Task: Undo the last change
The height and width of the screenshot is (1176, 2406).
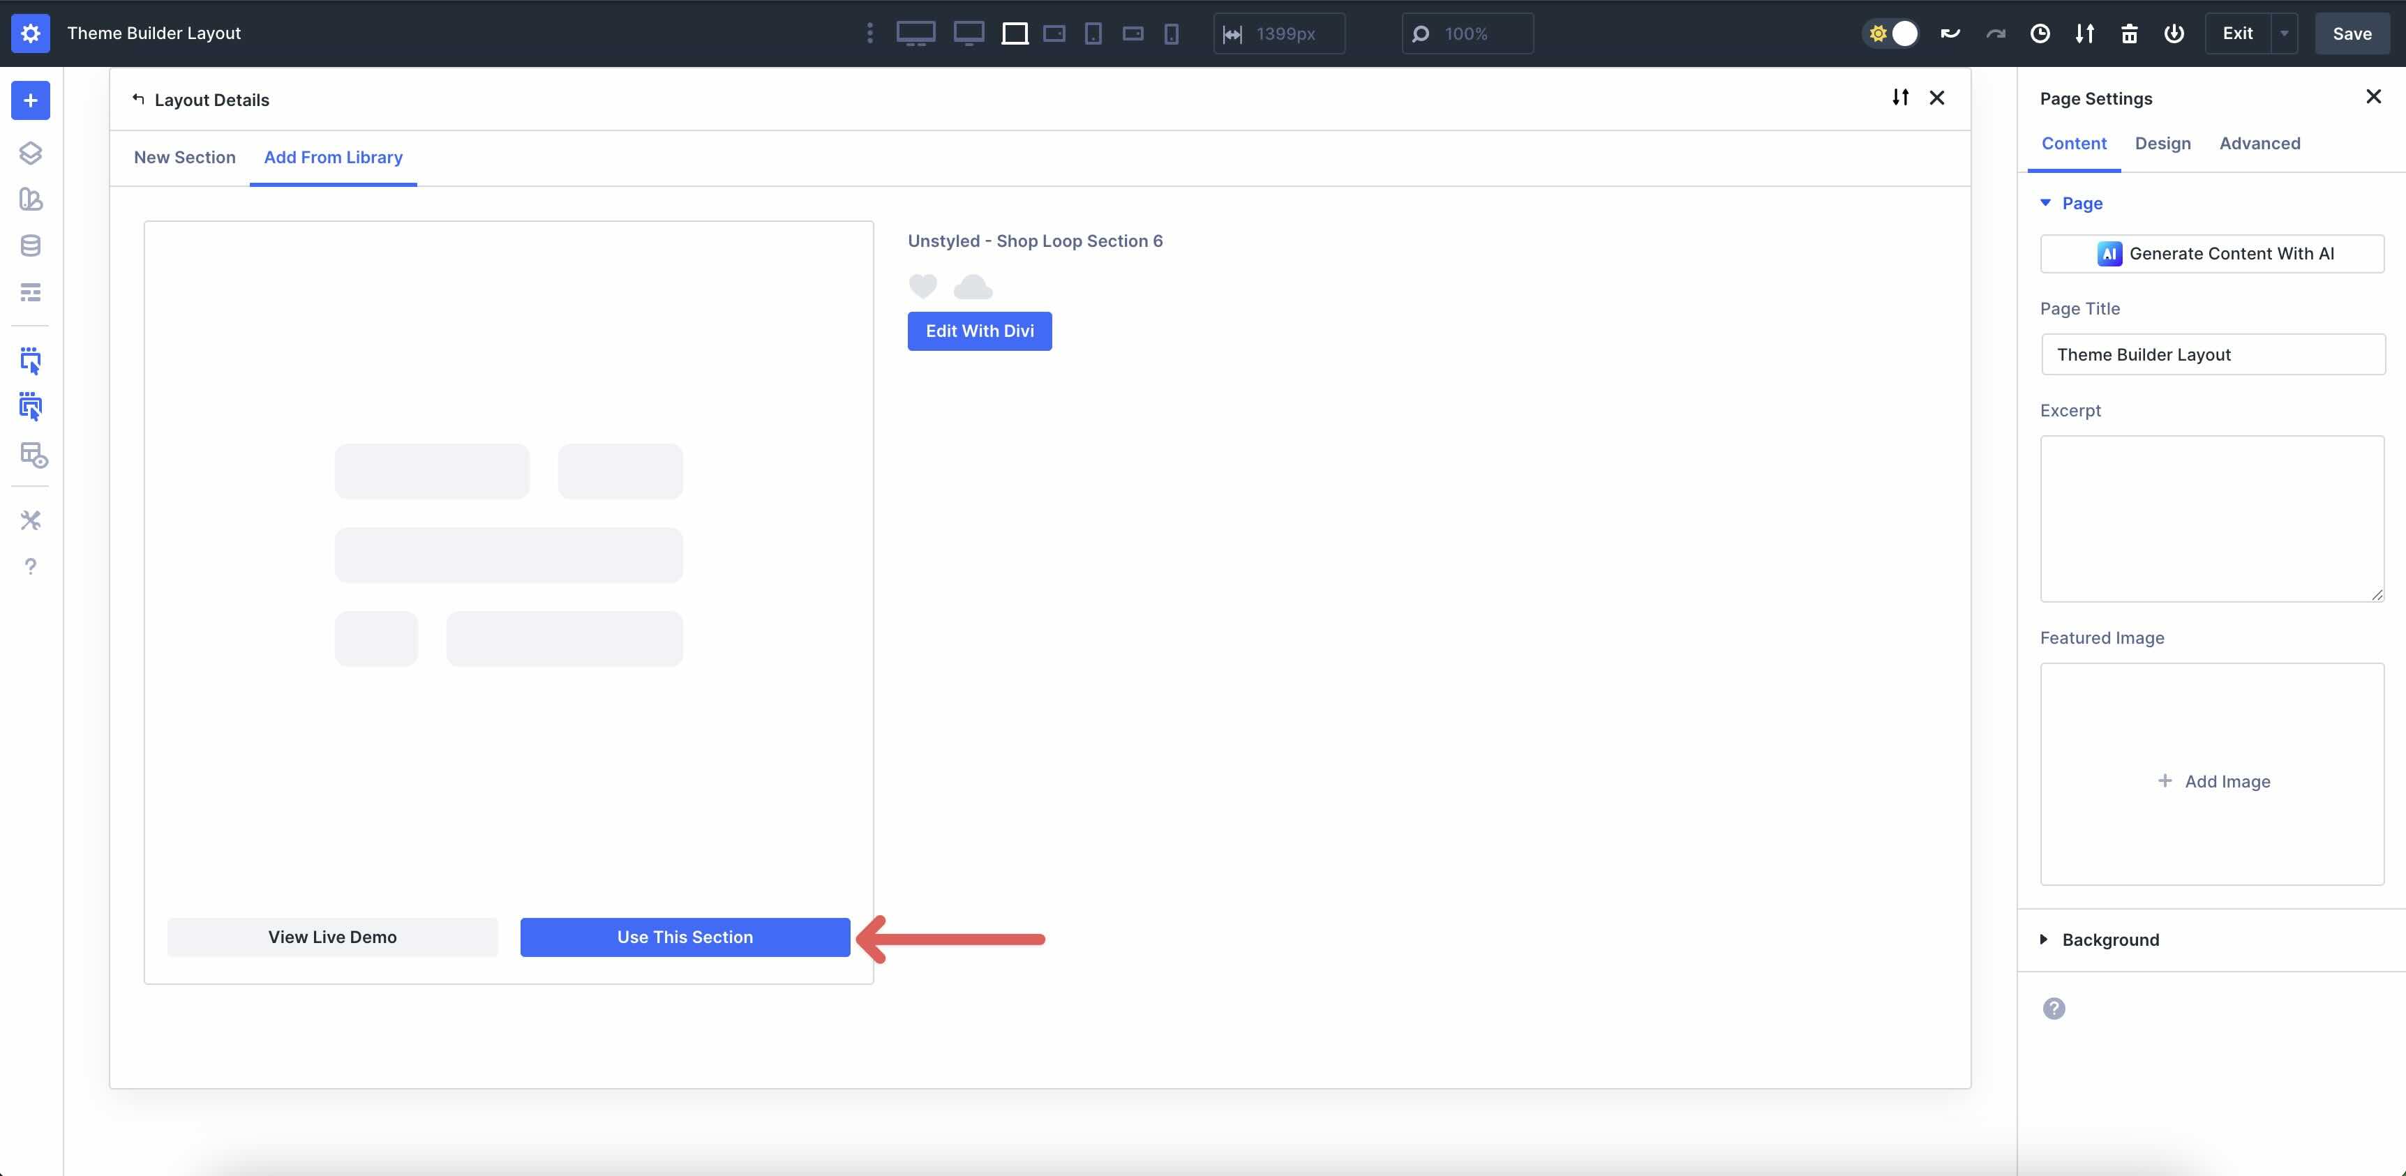Action: coord(1950,33)
